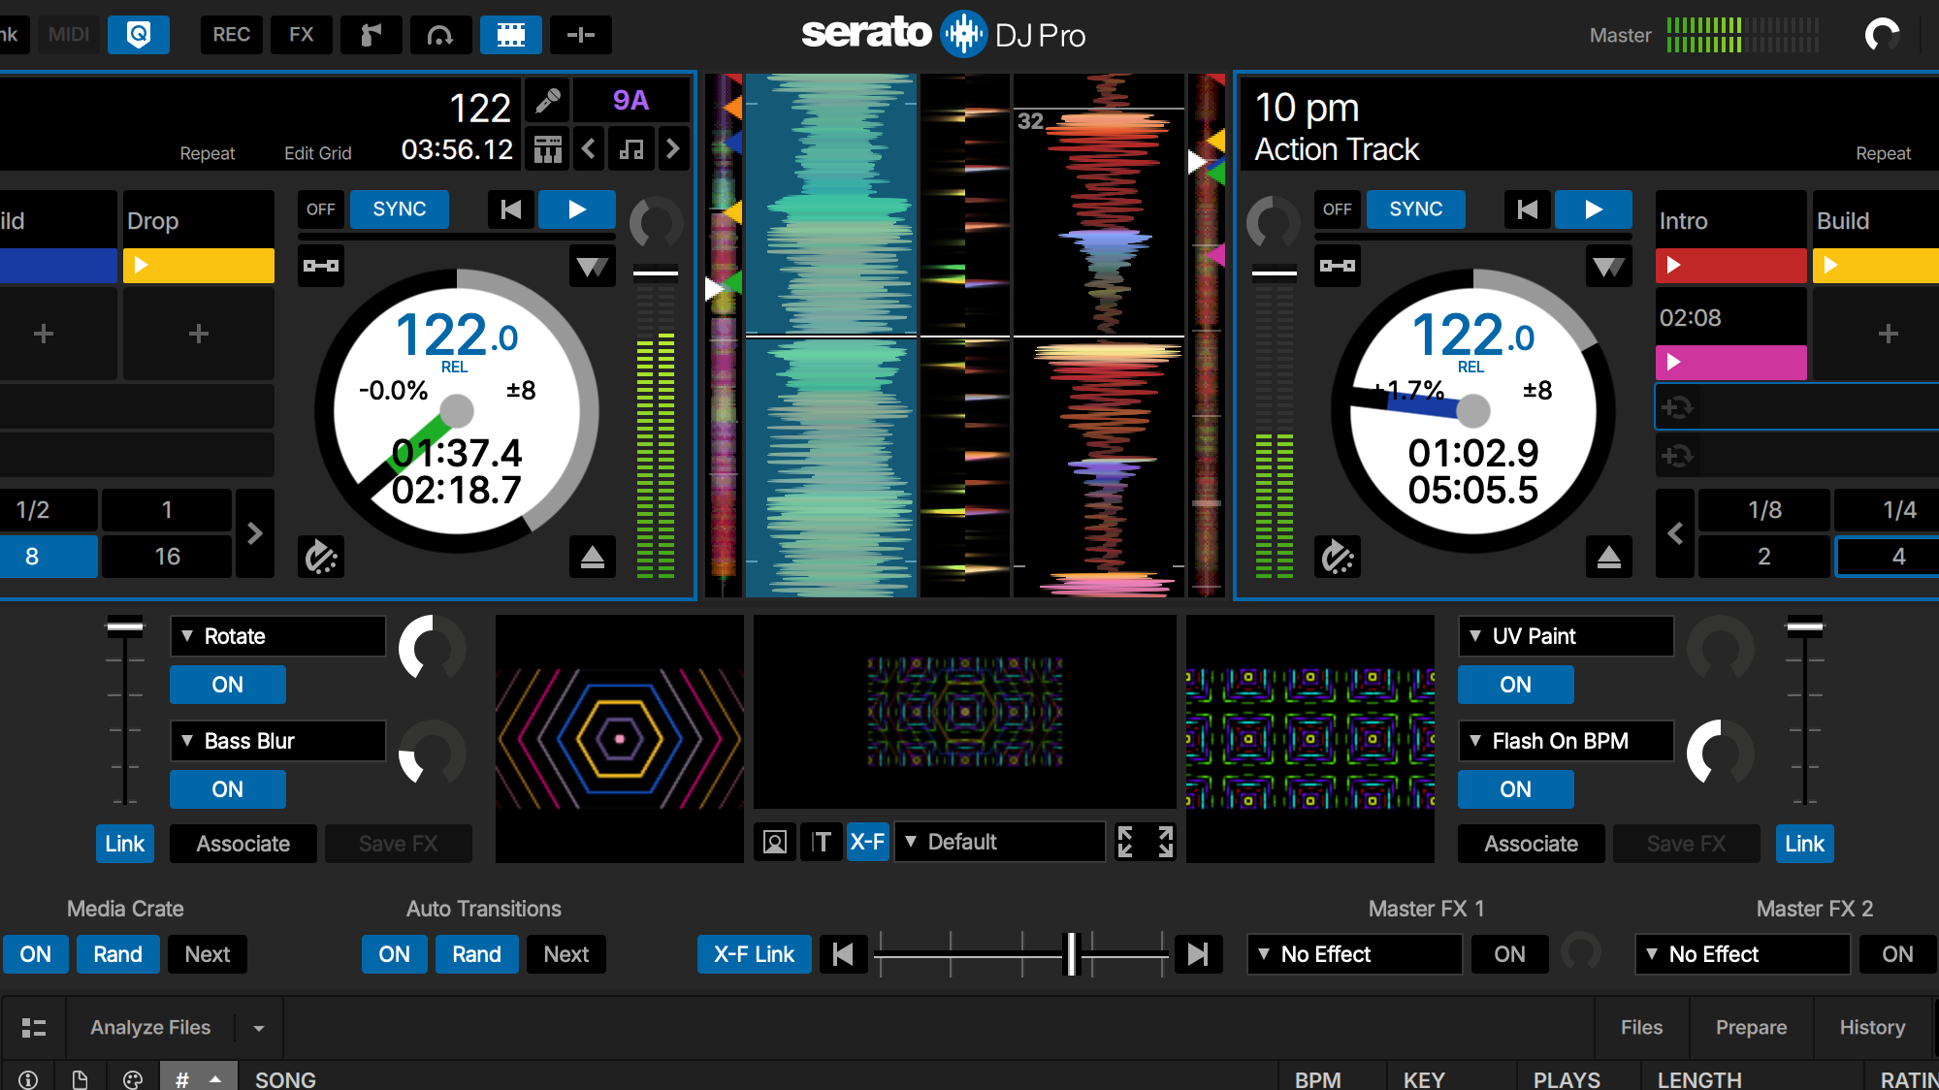This screenshot has height=1090, width=1939.
Task: Toggle Media Crate ON button
Action: 36,954
